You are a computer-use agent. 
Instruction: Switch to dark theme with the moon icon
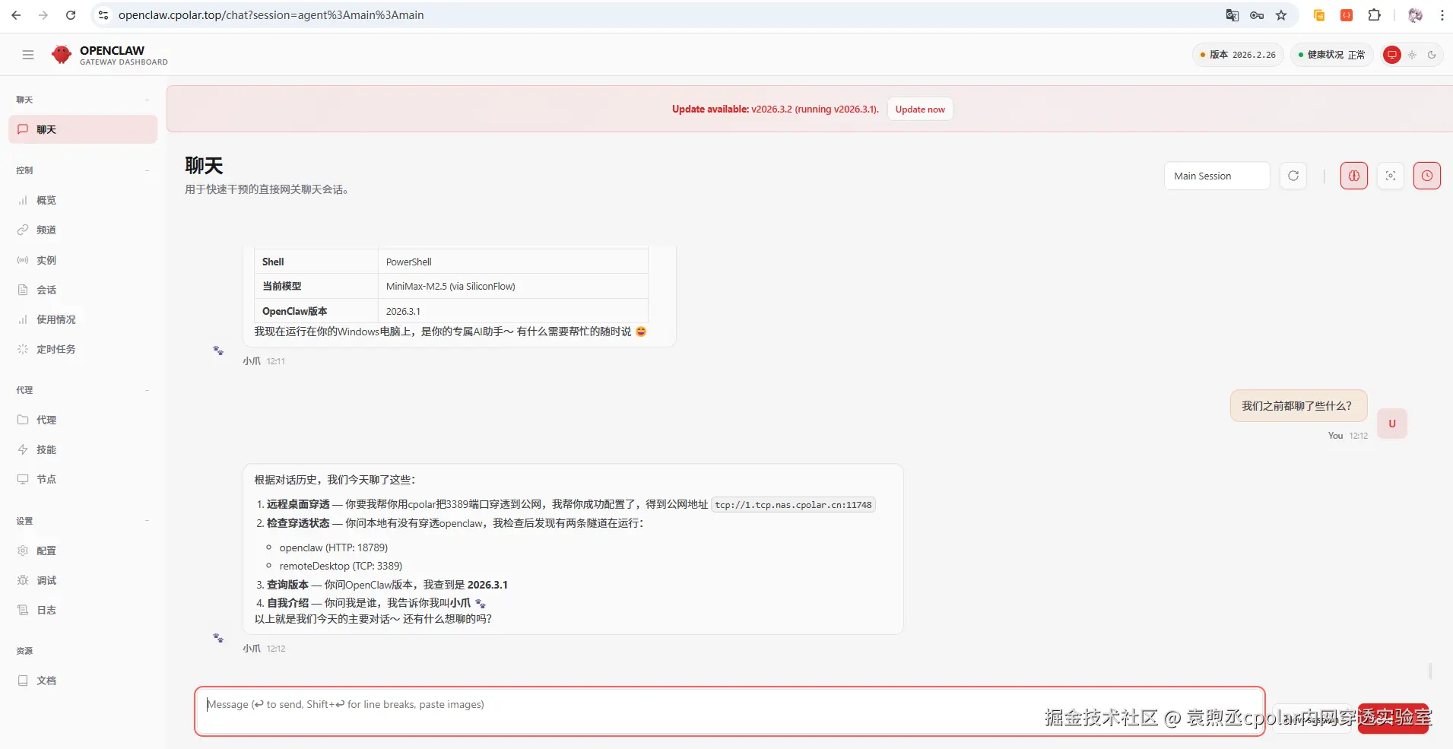1432,55
